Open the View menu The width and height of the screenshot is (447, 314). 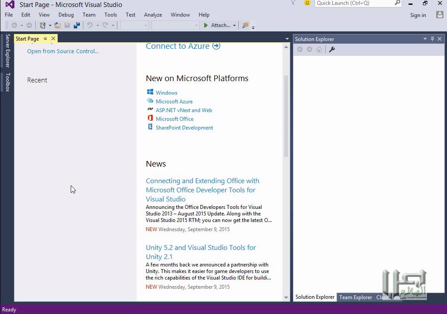pos(44,15)
